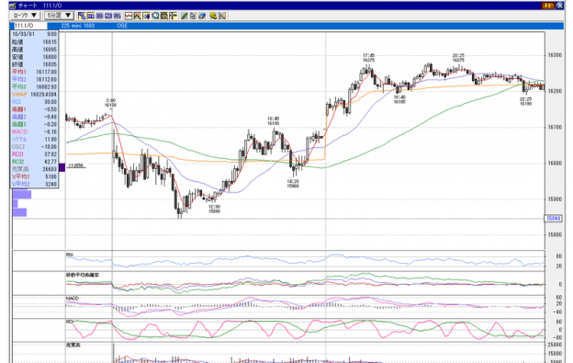573x363 pixels.
Task: Click the RSI indicator panel label
Action: (x=70, y=255)
